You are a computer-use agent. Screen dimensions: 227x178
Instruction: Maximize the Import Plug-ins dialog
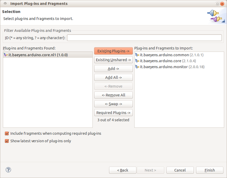pos(217,4)
